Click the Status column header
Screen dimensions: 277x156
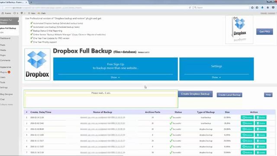pos(178,112)
